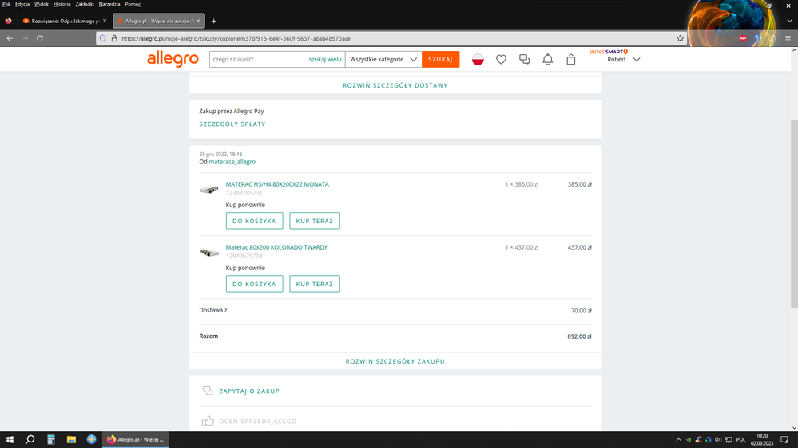Image resolution: width=798 pixels, height=448 pixels.
Task: Open the Windows Start menu
Action: point(10,439)
